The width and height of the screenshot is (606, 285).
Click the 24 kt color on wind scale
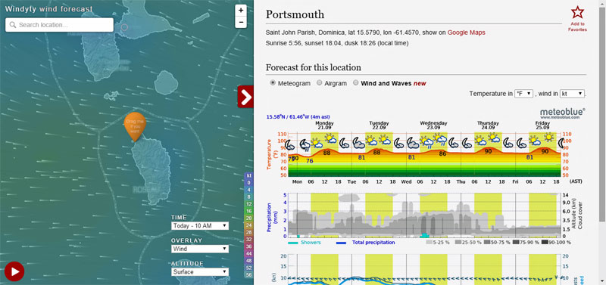click(249, 225)
